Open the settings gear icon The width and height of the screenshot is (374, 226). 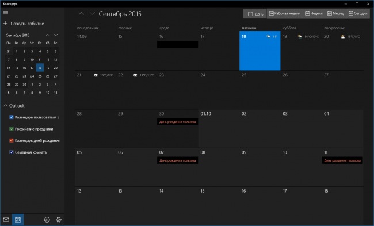click(59, 220)
